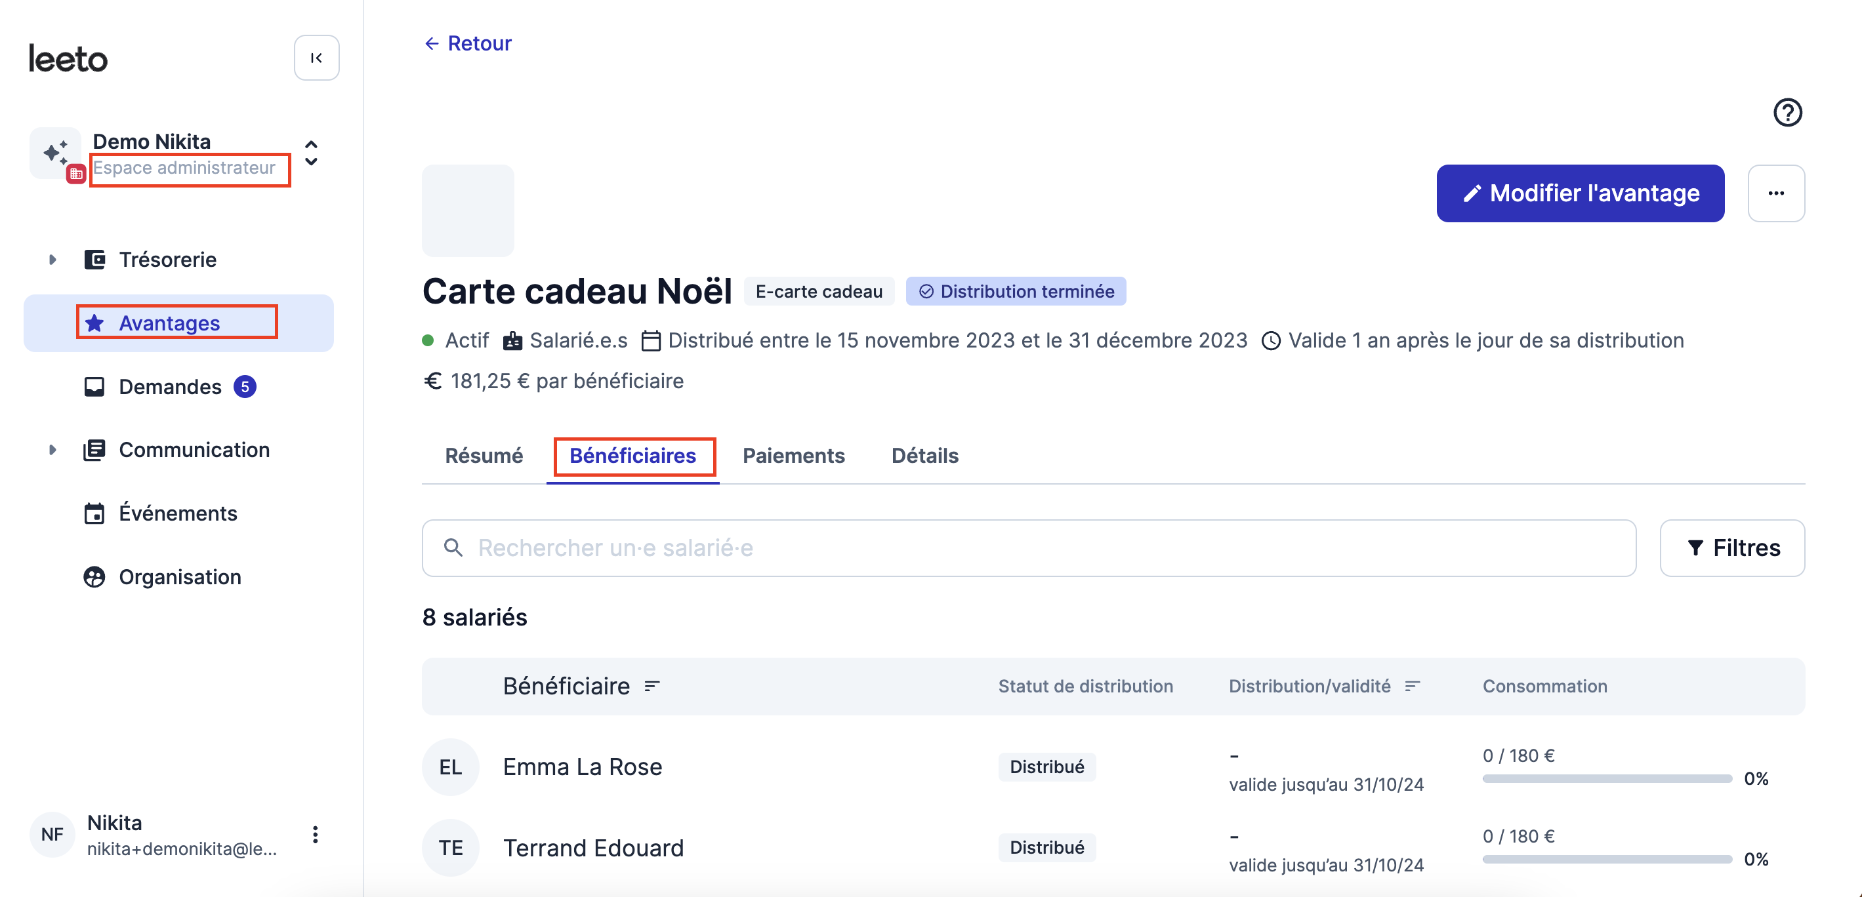
Task: Click the Distribution terminée status badge
Action: coord(1016,291)
